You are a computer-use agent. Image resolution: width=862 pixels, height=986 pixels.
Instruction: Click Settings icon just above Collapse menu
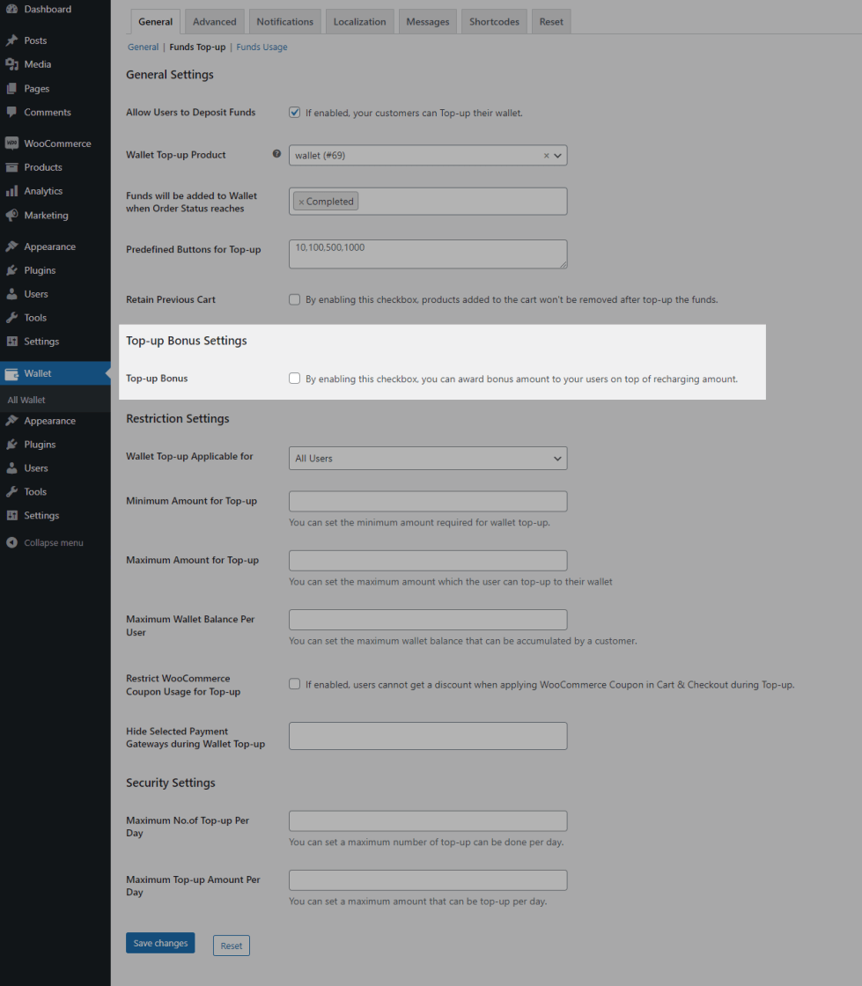12,516
